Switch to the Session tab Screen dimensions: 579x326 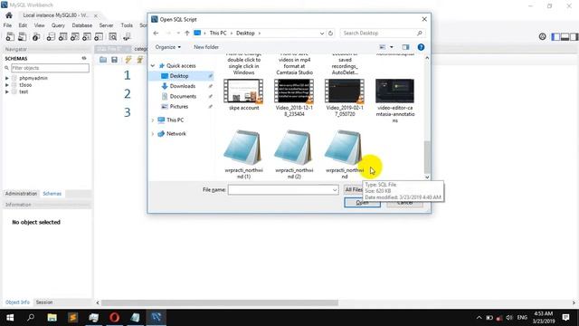[44, 302]
